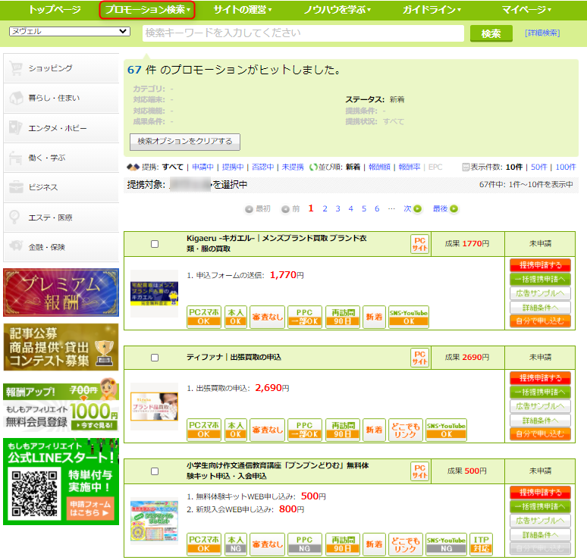
Task: Show 50件 per page
Action: tap(538, 167)
